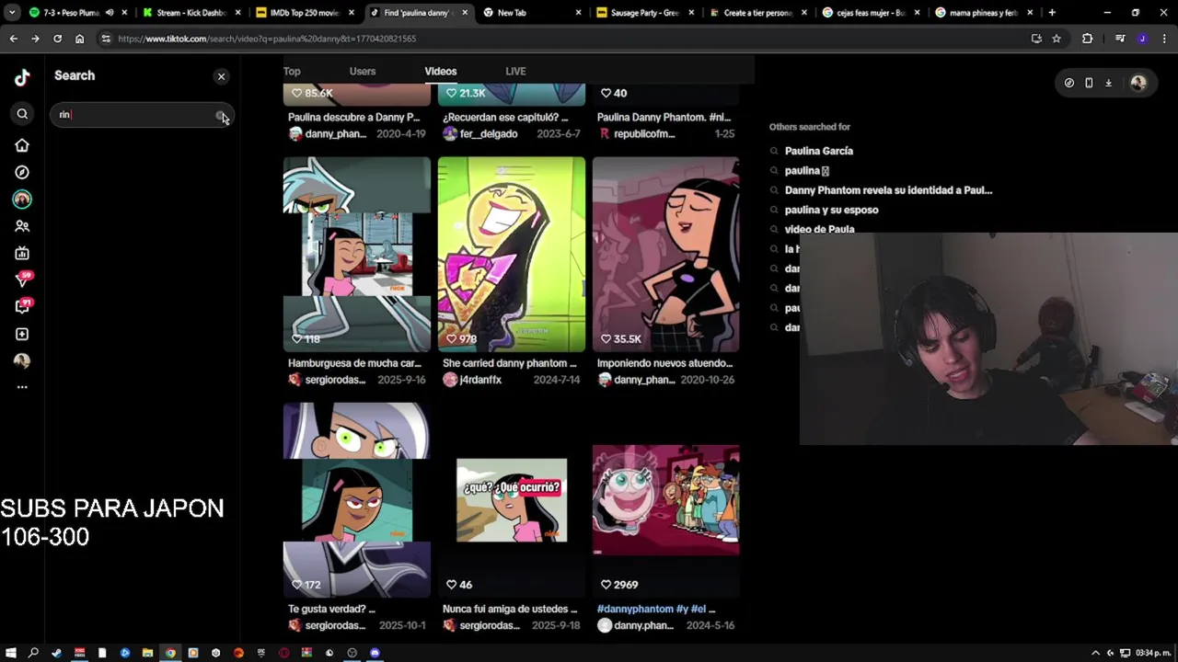The width and height of the screenshot is (1178, 662).
Task: Expand the tab search dropdown arrow
Action: coord(12,13)
